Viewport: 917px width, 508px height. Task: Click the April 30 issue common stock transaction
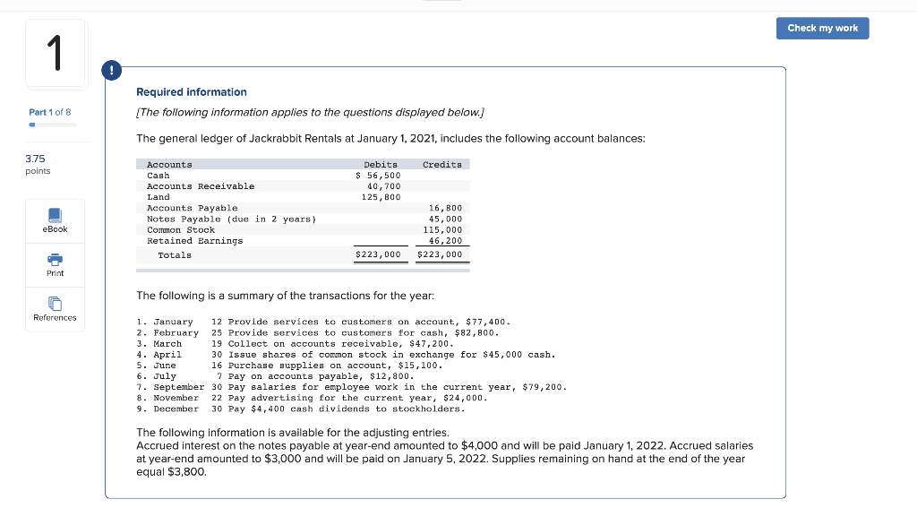tap(347, 355)
